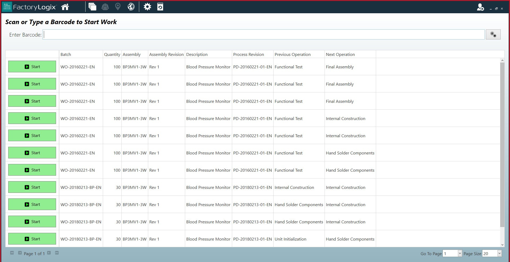Start the Unit Initialization batch row
The height and width of the screenshot is (262, 510).
point(32,239)
